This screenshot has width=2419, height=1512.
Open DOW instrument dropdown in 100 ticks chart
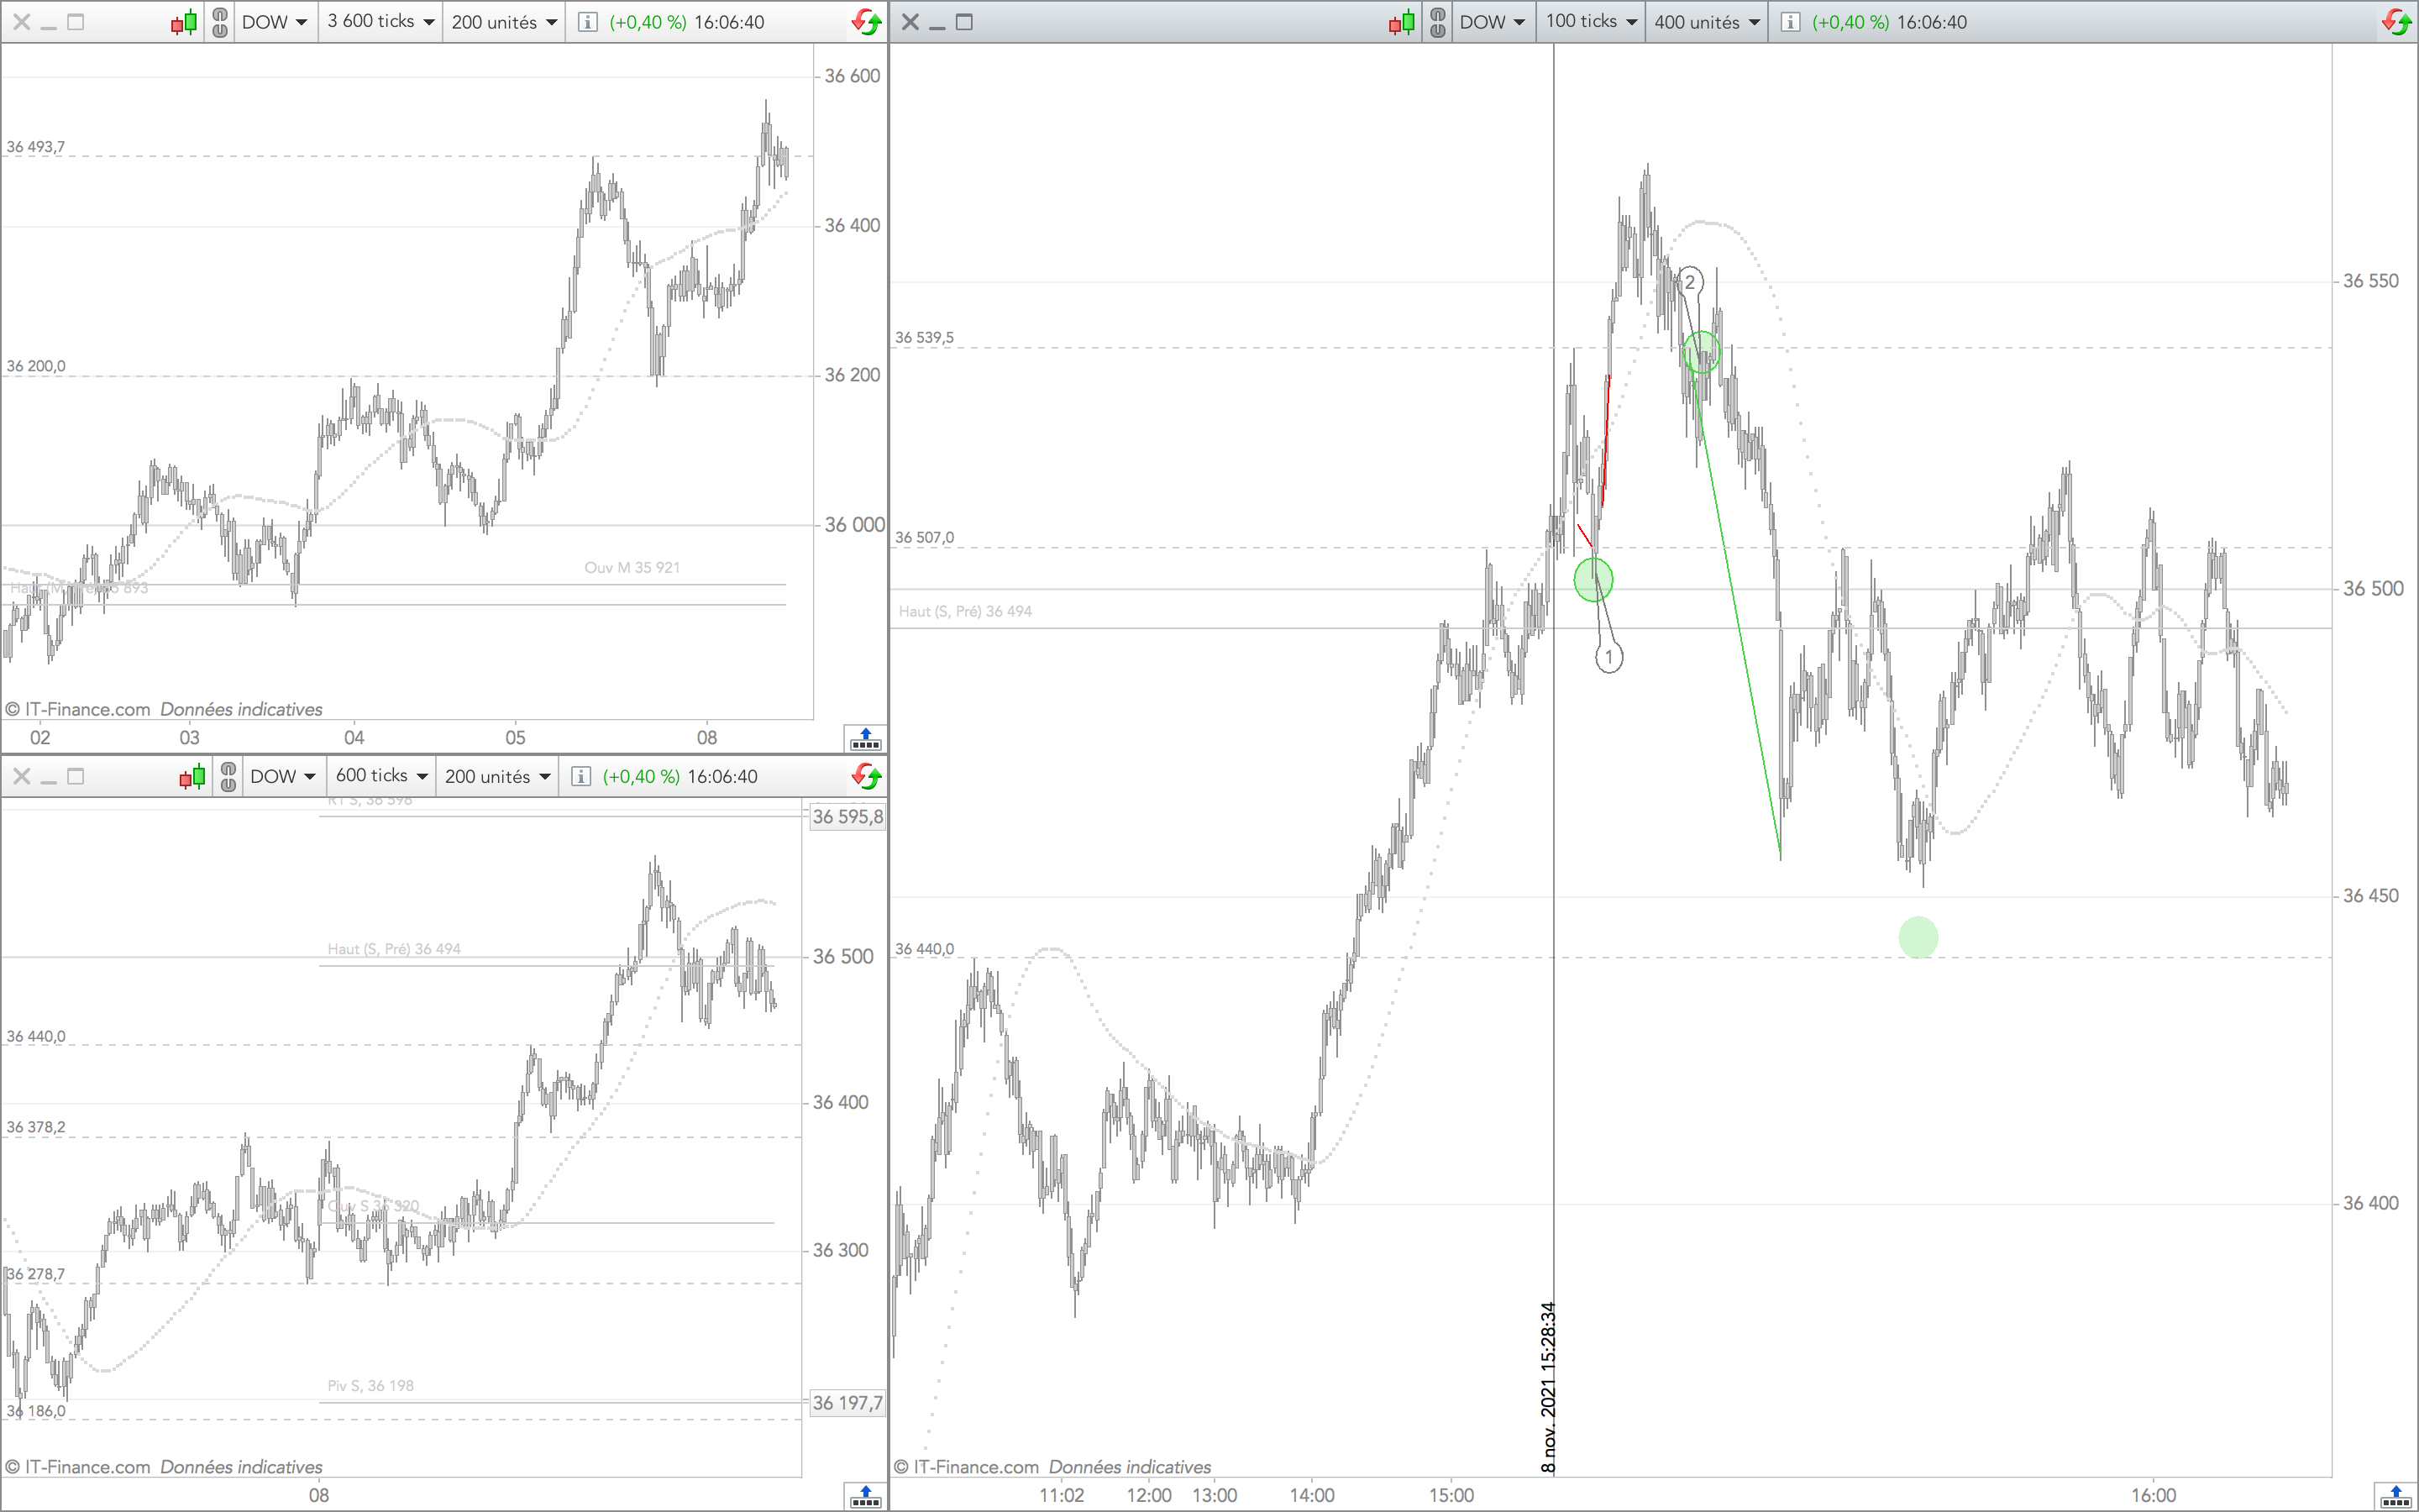click(x=1493, y=22)
